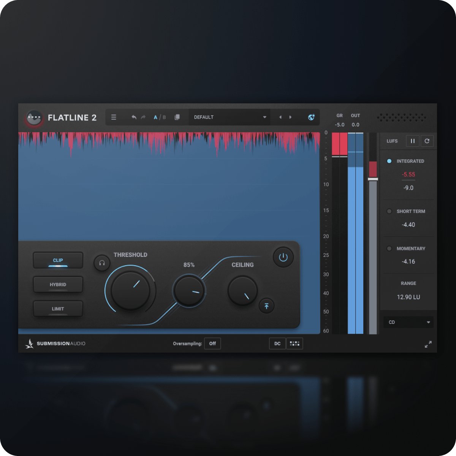Viewport: 456px width, 456px height.
Task: Expand preset list with the dropdown arrow
Action: 265,117
